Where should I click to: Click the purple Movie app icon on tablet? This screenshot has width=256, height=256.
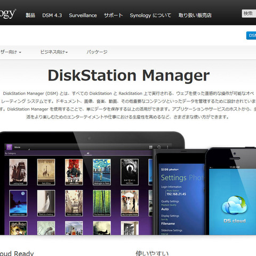click(9, 147)
